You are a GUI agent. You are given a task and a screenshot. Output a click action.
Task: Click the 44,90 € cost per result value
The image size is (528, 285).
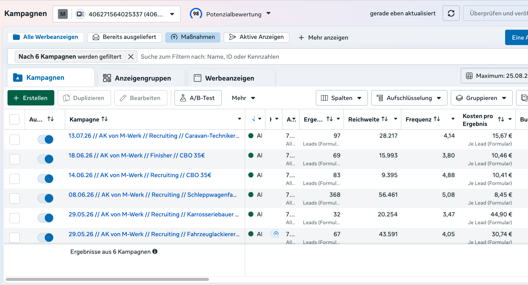(501, 214)
